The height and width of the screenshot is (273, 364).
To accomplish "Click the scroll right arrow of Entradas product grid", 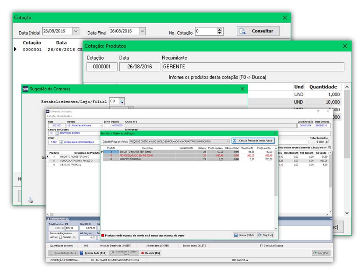I will pyautogui.click(x=327, y=215).
